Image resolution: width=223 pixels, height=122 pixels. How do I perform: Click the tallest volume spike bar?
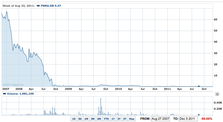pyautogui.click(x=101, y=107)
